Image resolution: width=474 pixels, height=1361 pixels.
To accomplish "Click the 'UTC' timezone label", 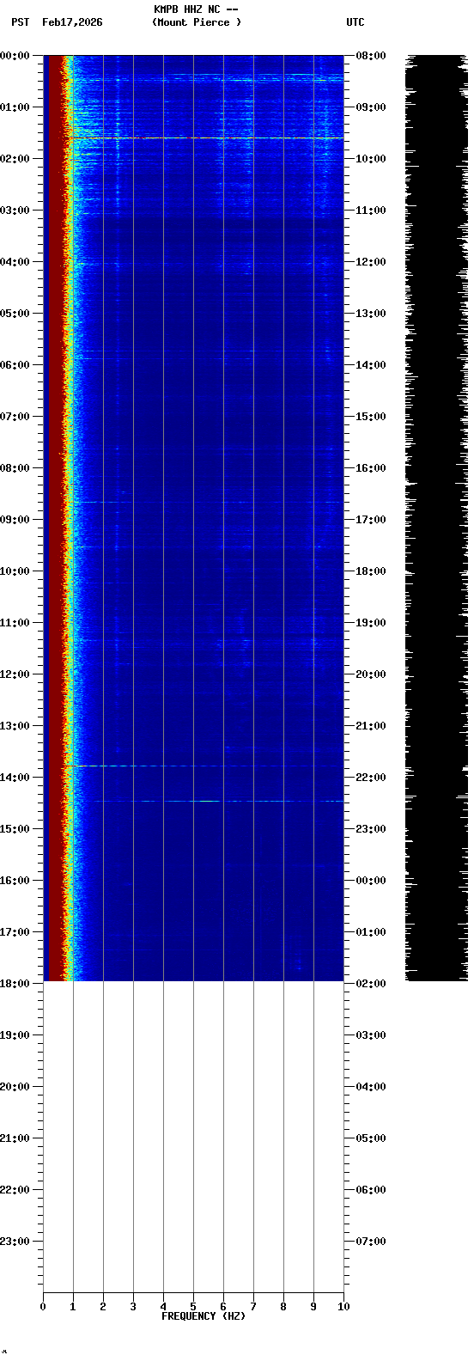I will [355, 22].
